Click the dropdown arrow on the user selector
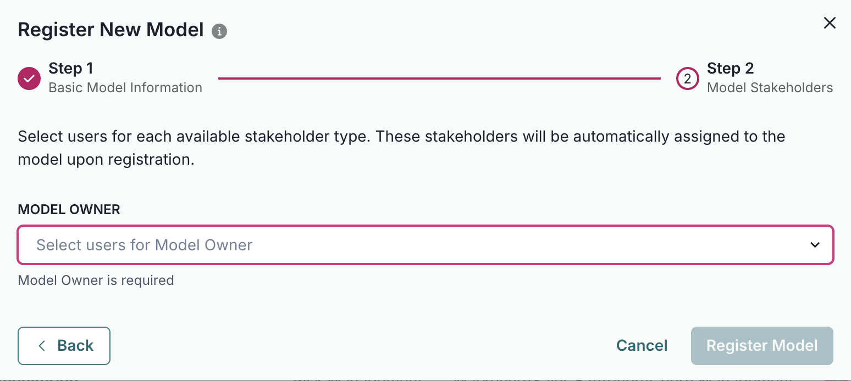The image size is (851, 381). pyautogui.click(x=815, y=245)
